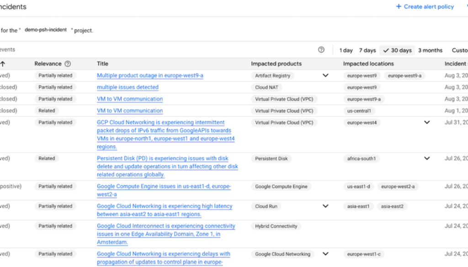The image size is (468, 267).
Task: Click the help icon left of time range
Action: (x=321, y=50)
